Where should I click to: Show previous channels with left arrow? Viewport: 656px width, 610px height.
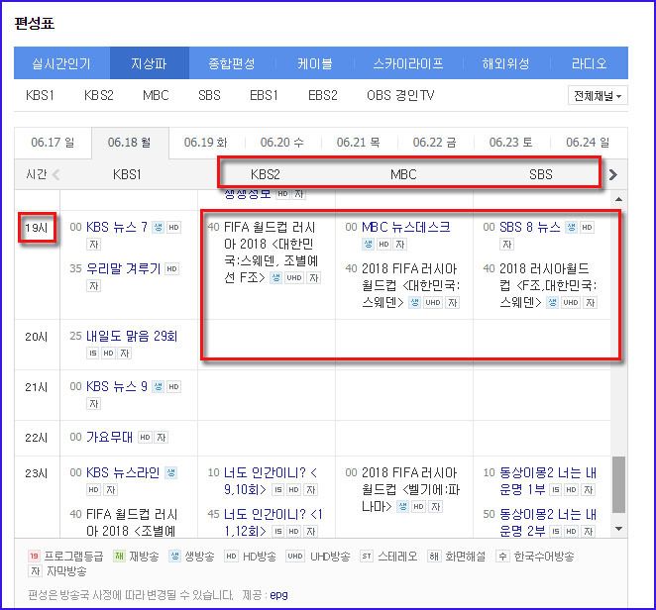pyautogui.click(x=56, y=174)
